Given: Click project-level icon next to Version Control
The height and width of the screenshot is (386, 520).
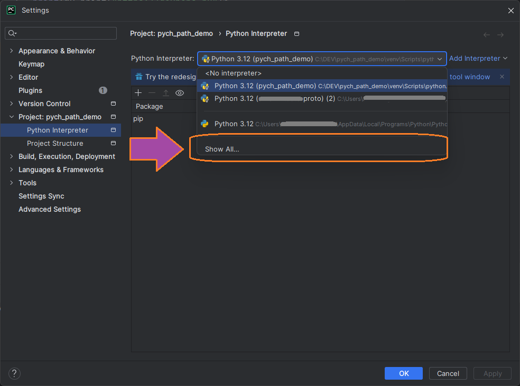Looking at the screenshot, I should [x=113, y=103].
